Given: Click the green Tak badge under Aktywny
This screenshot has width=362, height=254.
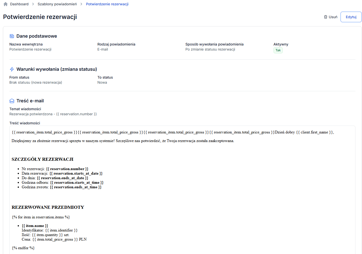Looking at the screenshot, I should (278, 50).
